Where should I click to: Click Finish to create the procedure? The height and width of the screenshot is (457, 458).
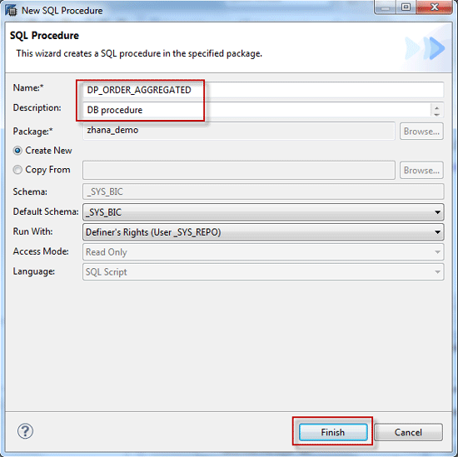(x=333, y=432)
